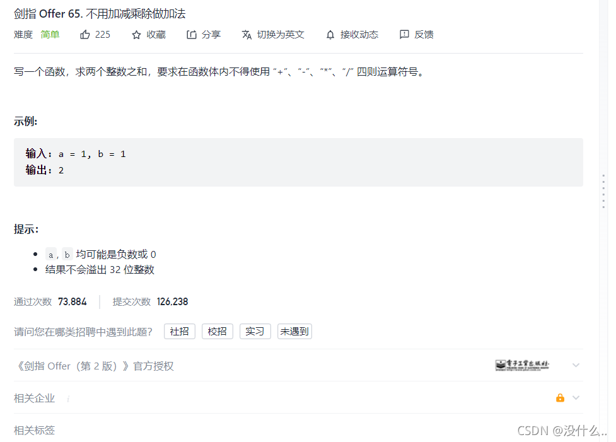
Task: Click the problem title 剑指 Offer 65
Action: tap(100, 14)
